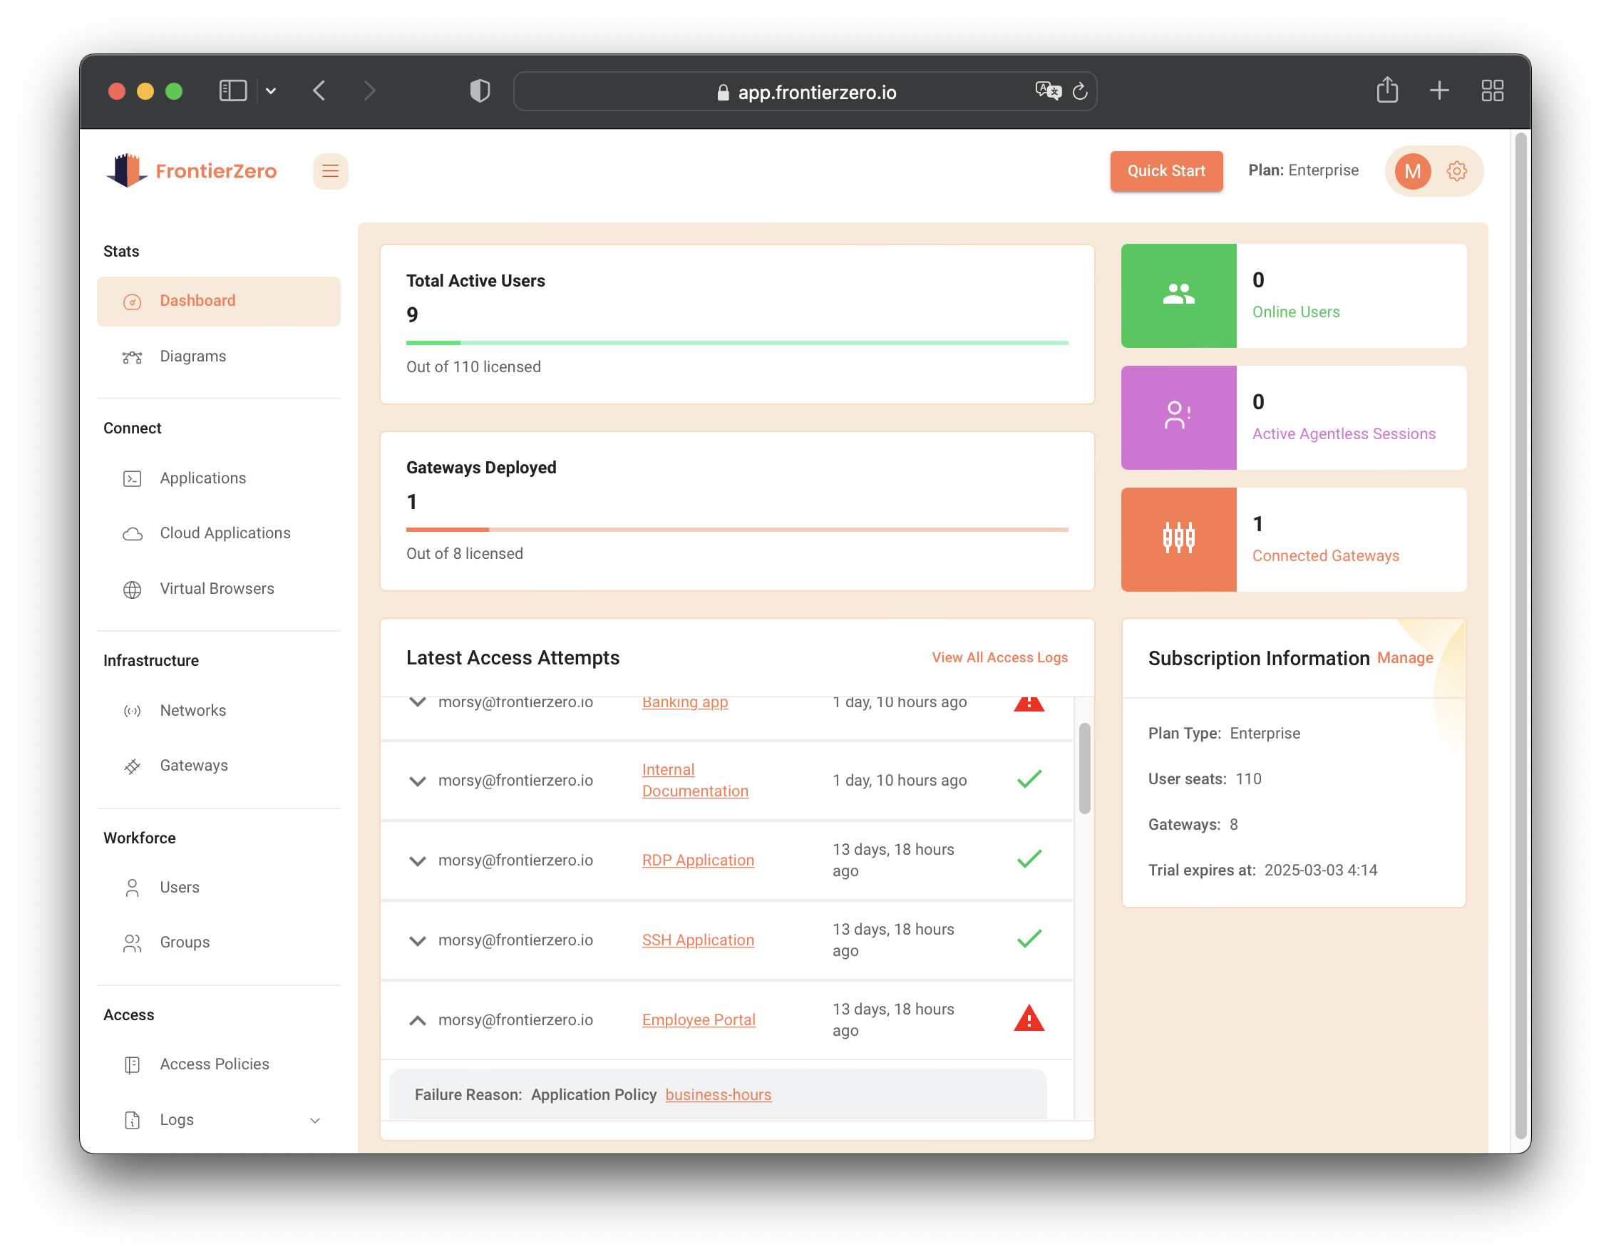Click the Safari address bar field
The image size is (1611, 1259).
tap(805, 91)
